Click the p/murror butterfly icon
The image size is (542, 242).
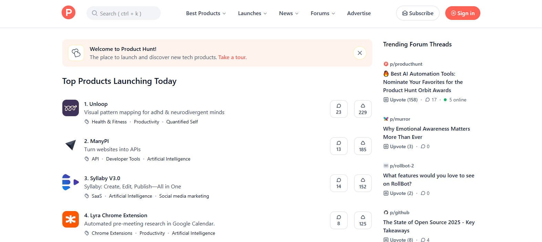pyautogui.click(x=386, y=119)
